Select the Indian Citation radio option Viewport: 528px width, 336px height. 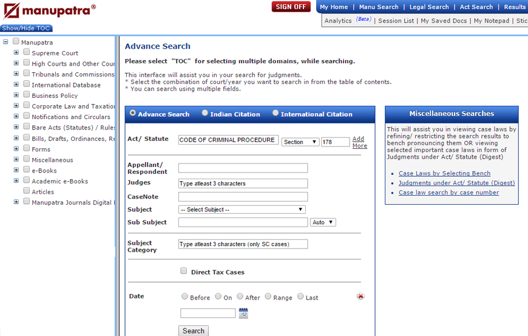[205, 113]
